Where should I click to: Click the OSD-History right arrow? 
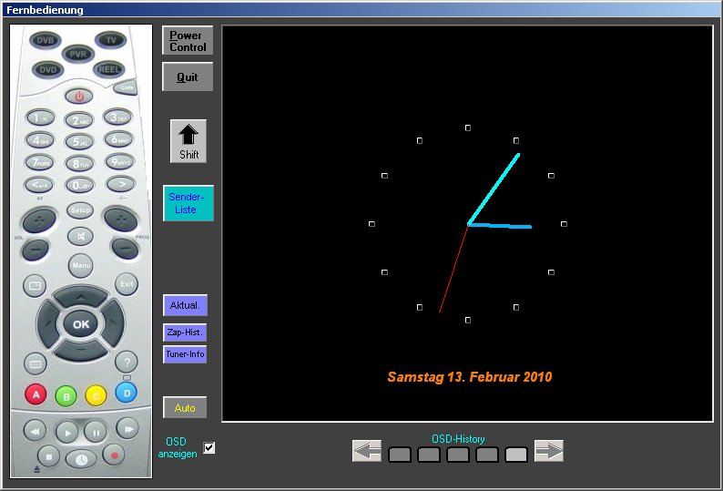coord(549,451)
